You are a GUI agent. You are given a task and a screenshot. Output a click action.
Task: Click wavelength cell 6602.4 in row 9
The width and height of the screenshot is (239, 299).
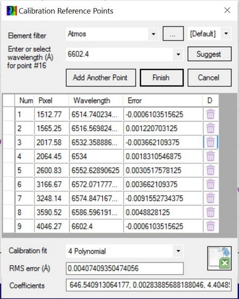click(96, 226)
